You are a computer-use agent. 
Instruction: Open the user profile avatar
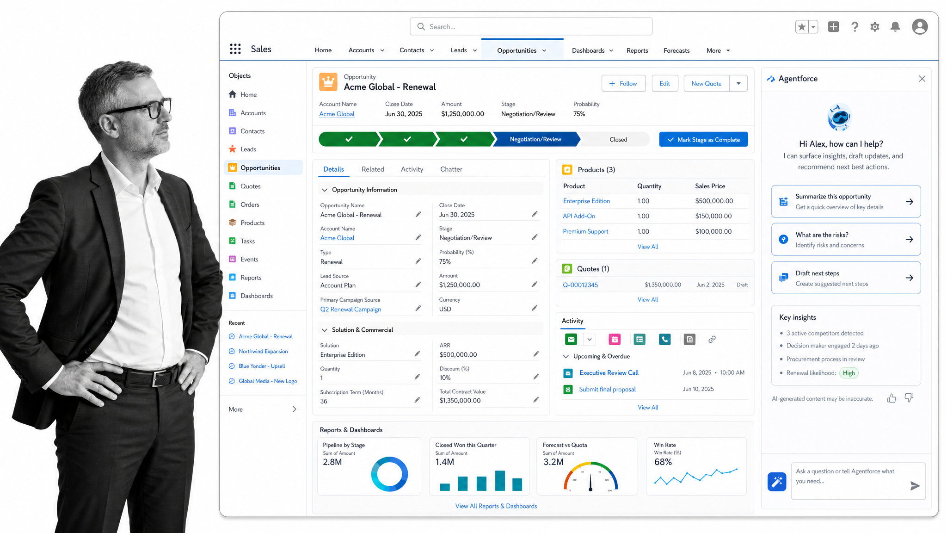920,27
